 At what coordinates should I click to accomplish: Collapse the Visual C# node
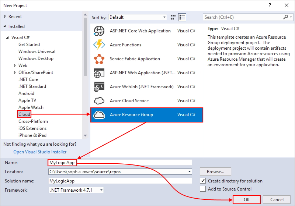click(7, 37)
